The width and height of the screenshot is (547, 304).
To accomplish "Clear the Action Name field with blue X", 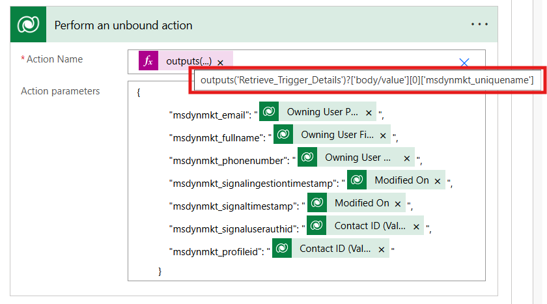I will 464,62.
